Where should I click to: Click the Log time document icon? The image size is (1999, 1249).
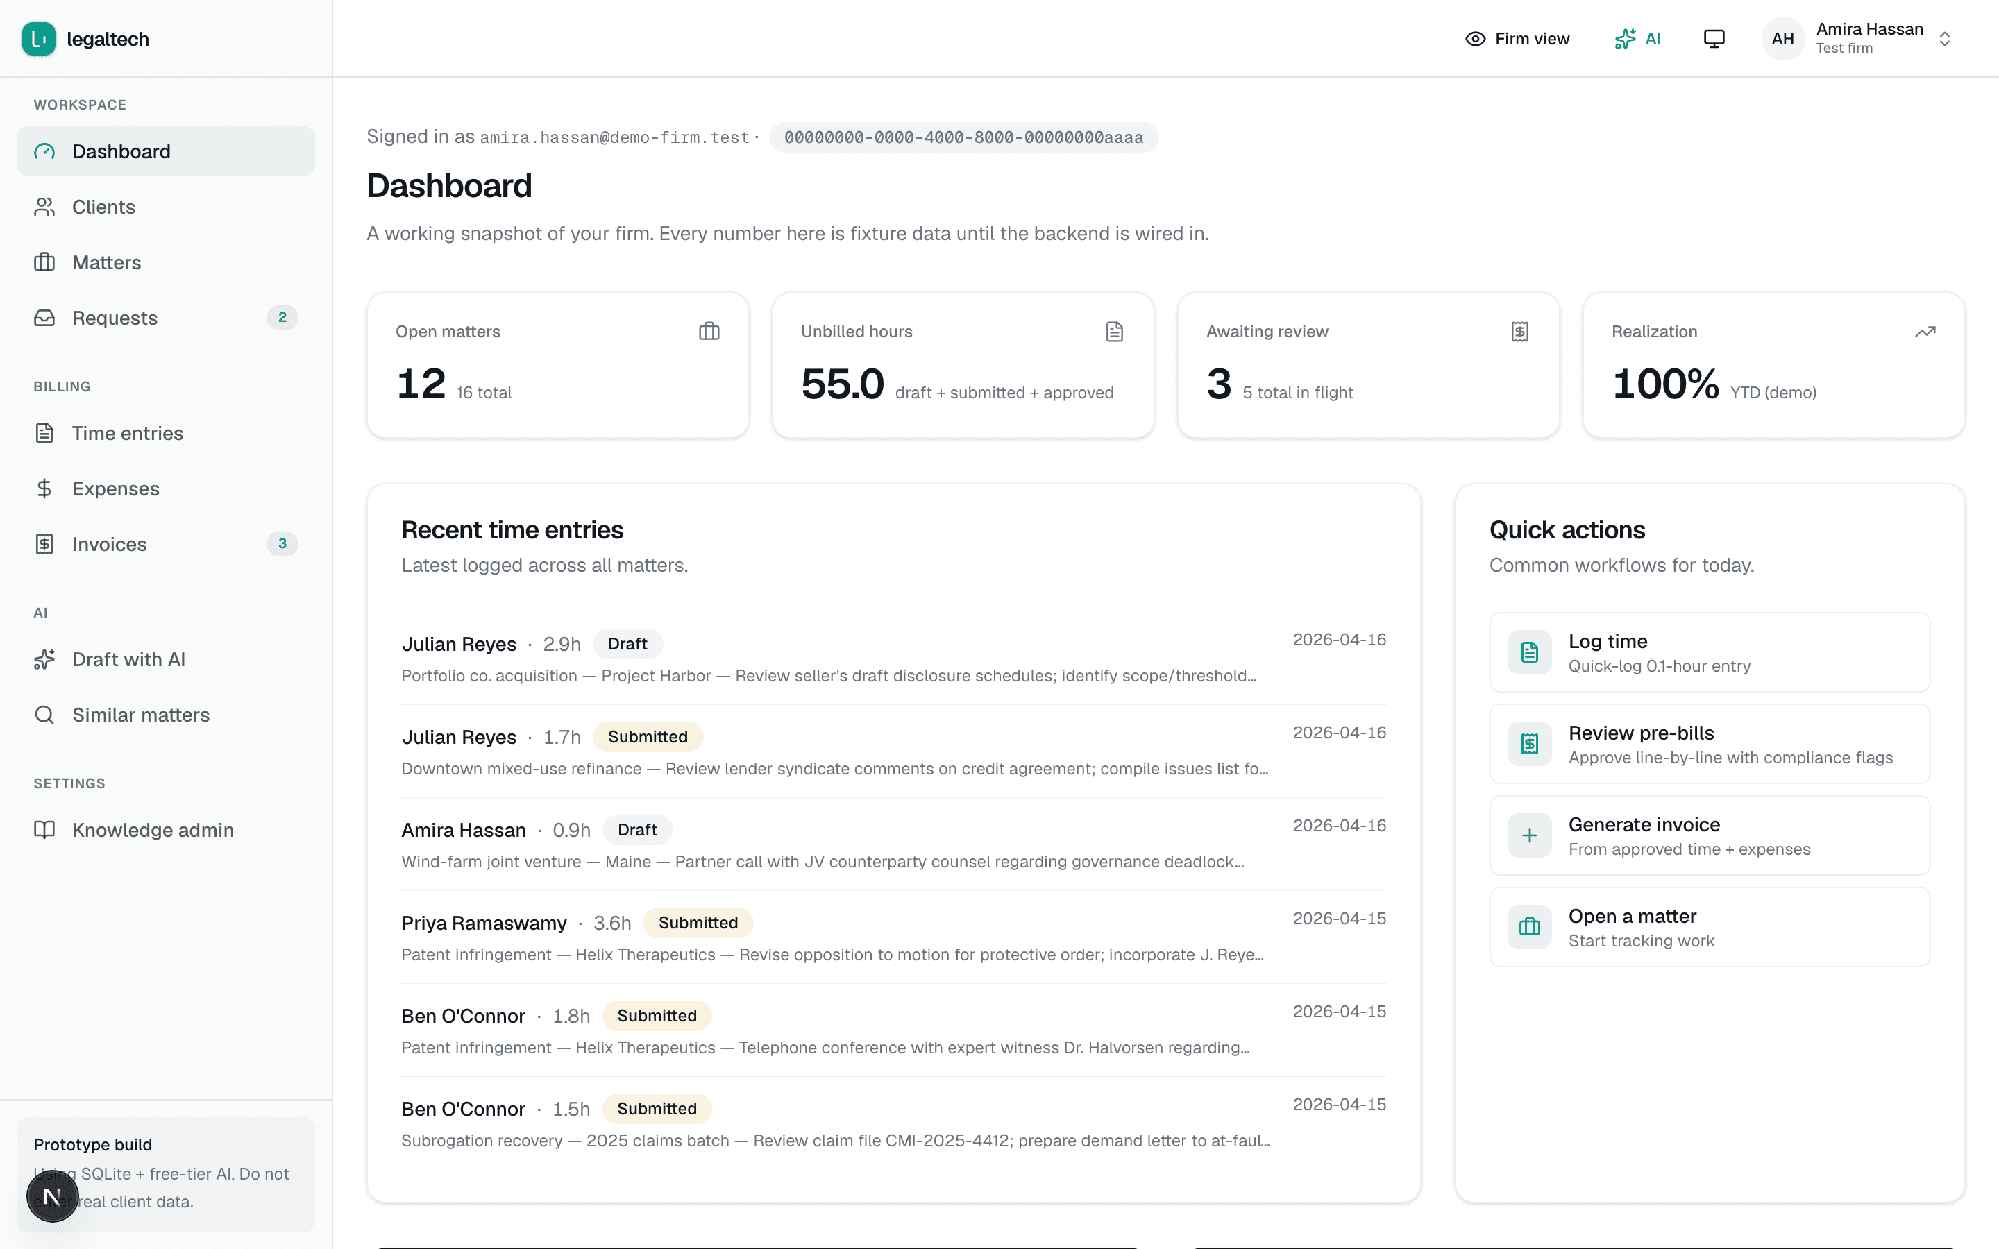(1529, 652)
